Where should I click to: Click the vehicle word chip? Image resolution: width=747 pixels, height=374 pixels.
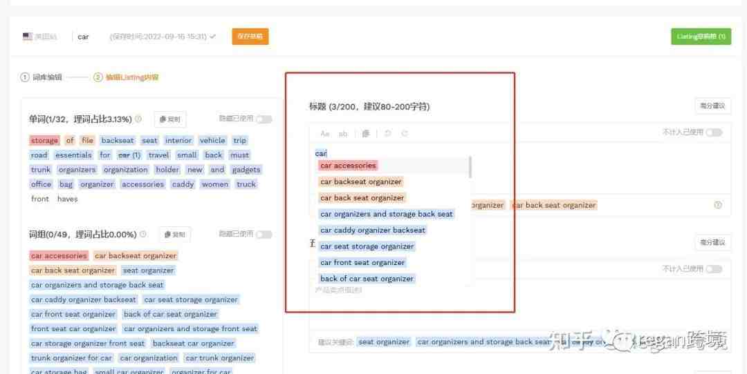(212, 140)
